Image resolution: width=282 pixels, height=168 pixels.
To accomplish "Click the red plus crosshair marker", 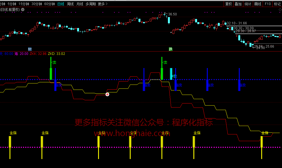I will point(107,94).
